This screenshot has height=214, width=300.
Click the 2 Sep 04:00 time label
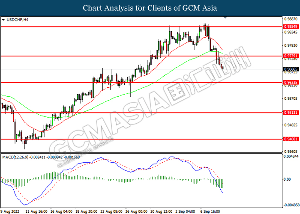[186, 211]
